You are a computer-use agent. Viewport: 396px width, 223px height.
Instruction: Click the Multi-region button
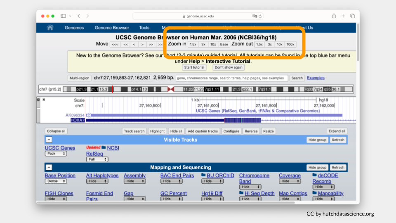80,78
